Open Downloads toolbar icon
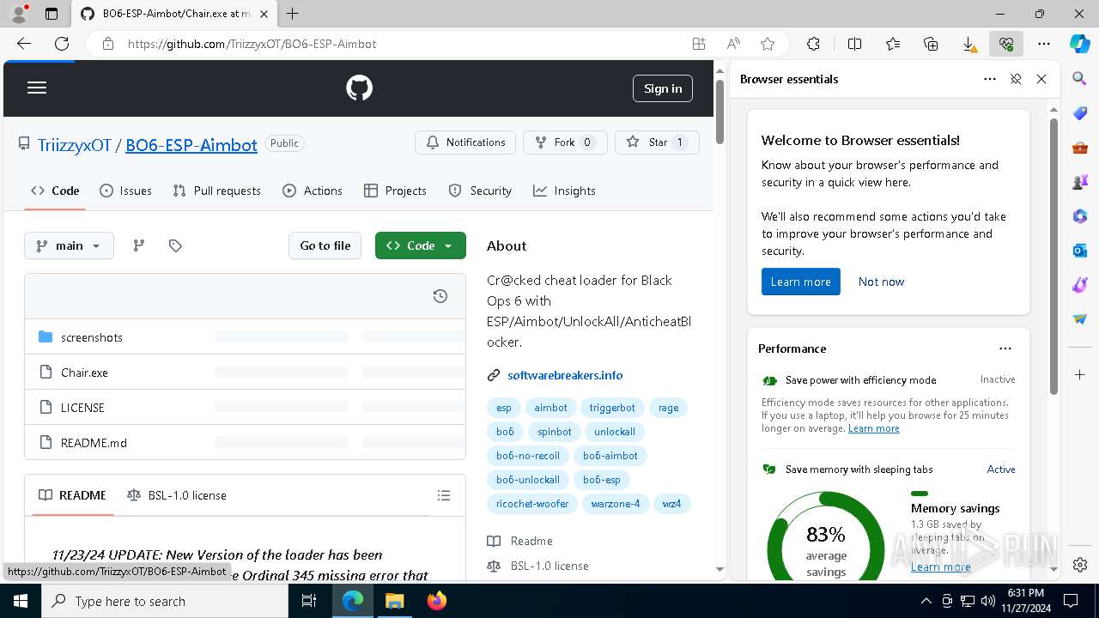The width and height of the screenshot is (1099, 618). click(x=968, y=44)
